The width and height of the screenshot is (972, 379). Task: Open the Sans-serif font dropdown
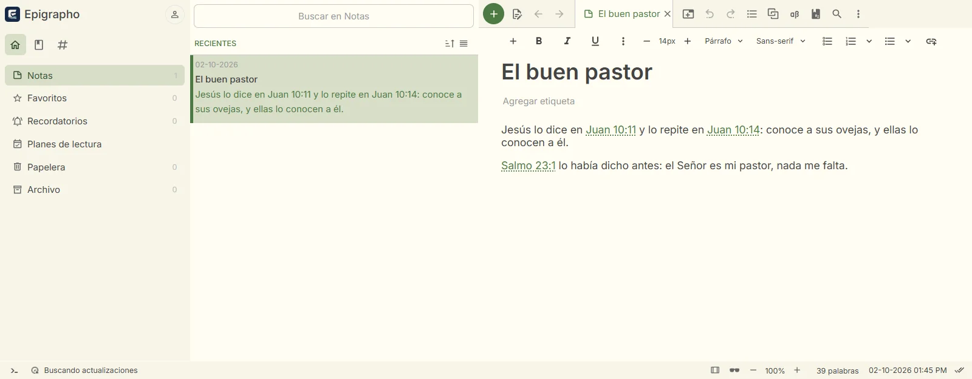[x=781, y=41]
